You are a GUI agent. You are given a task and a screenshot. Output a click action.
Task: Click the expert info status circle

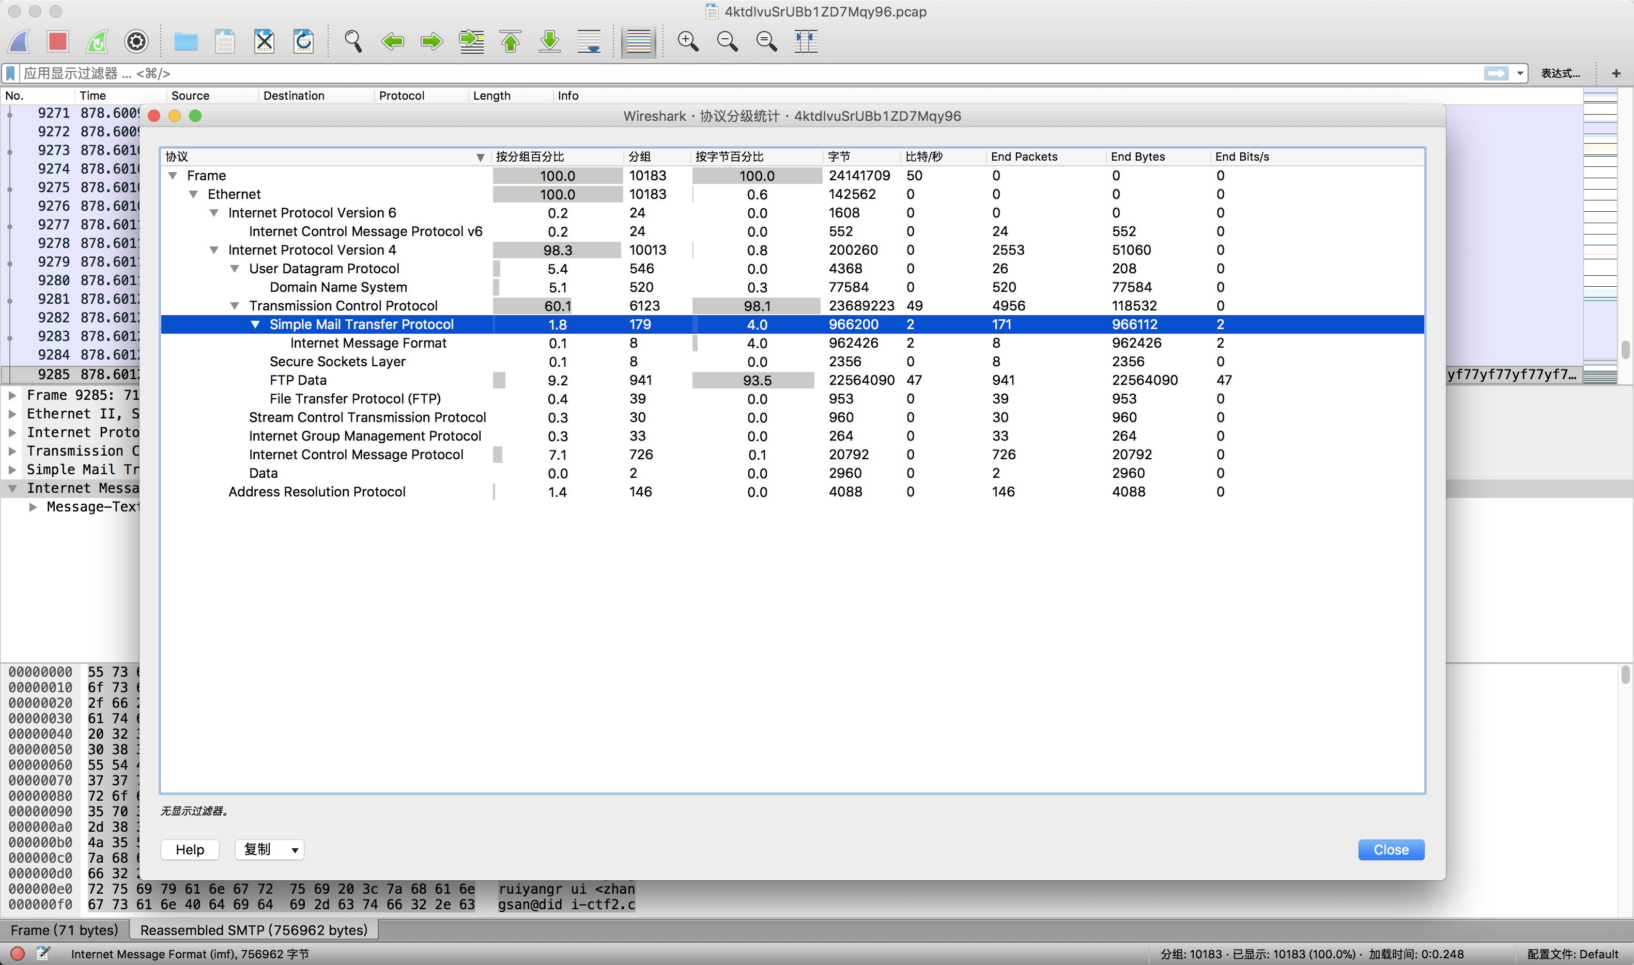(x=18, y=953)
